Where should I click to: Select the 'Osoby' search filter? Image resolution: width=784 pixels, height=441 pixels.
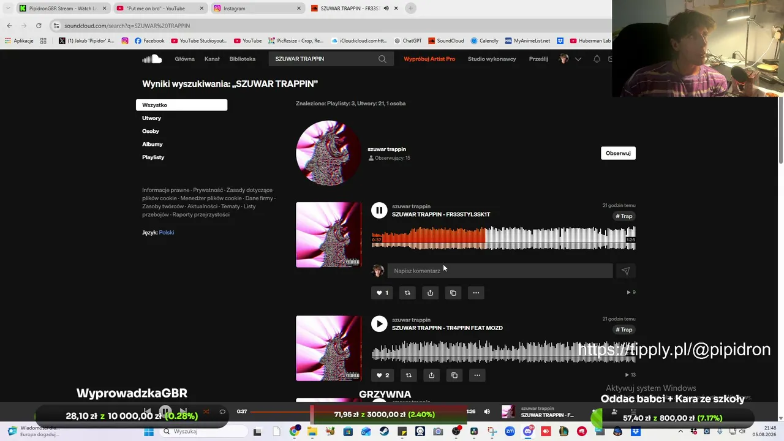tap(150, 131)
